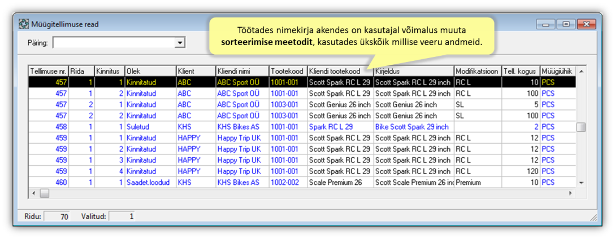The width and height of the screenshot is (615, 239).
Task: Click the Kinnitus cell showing 4
Action: (x=110, y=171)
